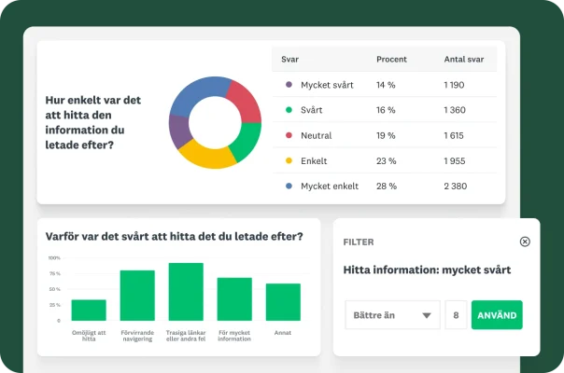
Task: Click the "16 %" cell
Action: [x=386, y=110]
